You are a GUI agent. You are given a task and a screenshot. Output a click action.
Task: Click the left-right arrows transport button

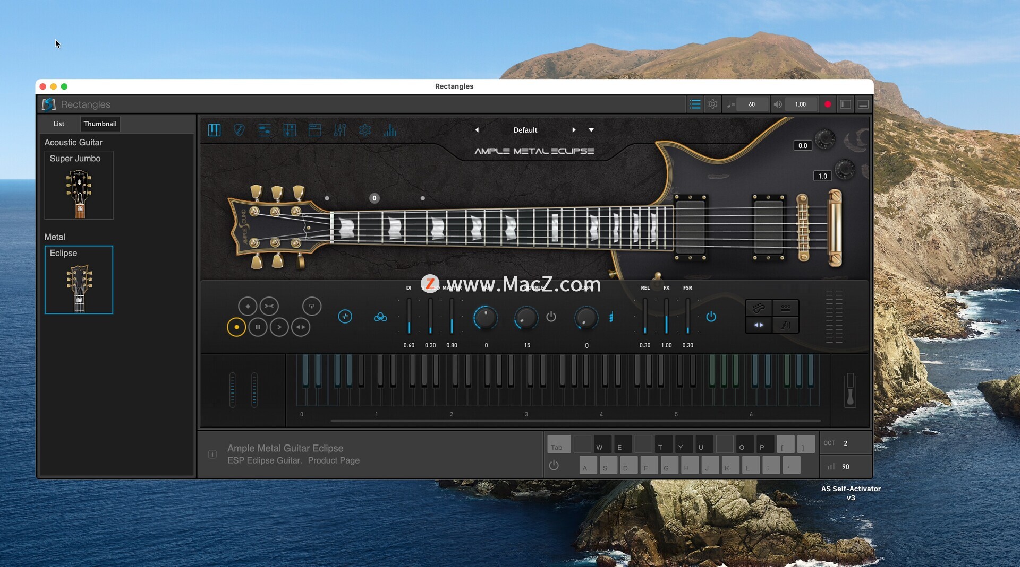(301, 327)
